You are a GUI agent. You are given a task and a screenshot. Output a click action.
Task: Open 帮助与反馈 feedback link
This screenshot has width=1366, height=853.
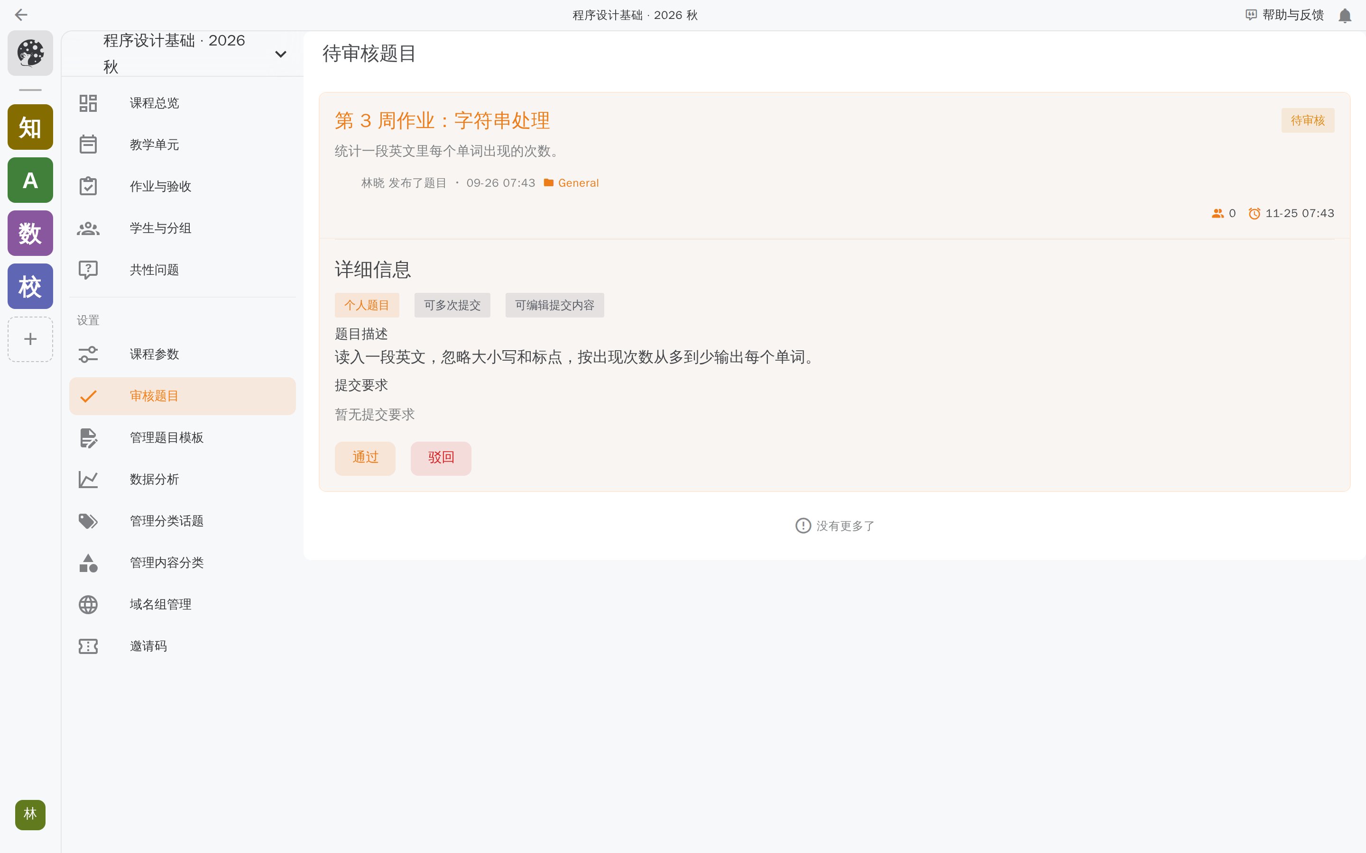click(x=1285, y=15)
